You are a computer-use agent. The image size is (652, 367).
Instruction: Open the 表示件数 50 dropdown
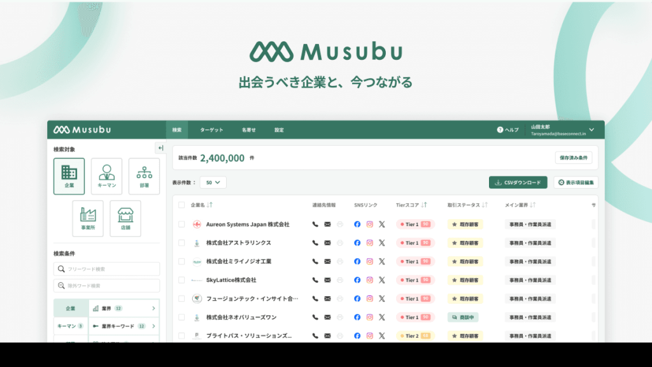(x=213, y=182)
